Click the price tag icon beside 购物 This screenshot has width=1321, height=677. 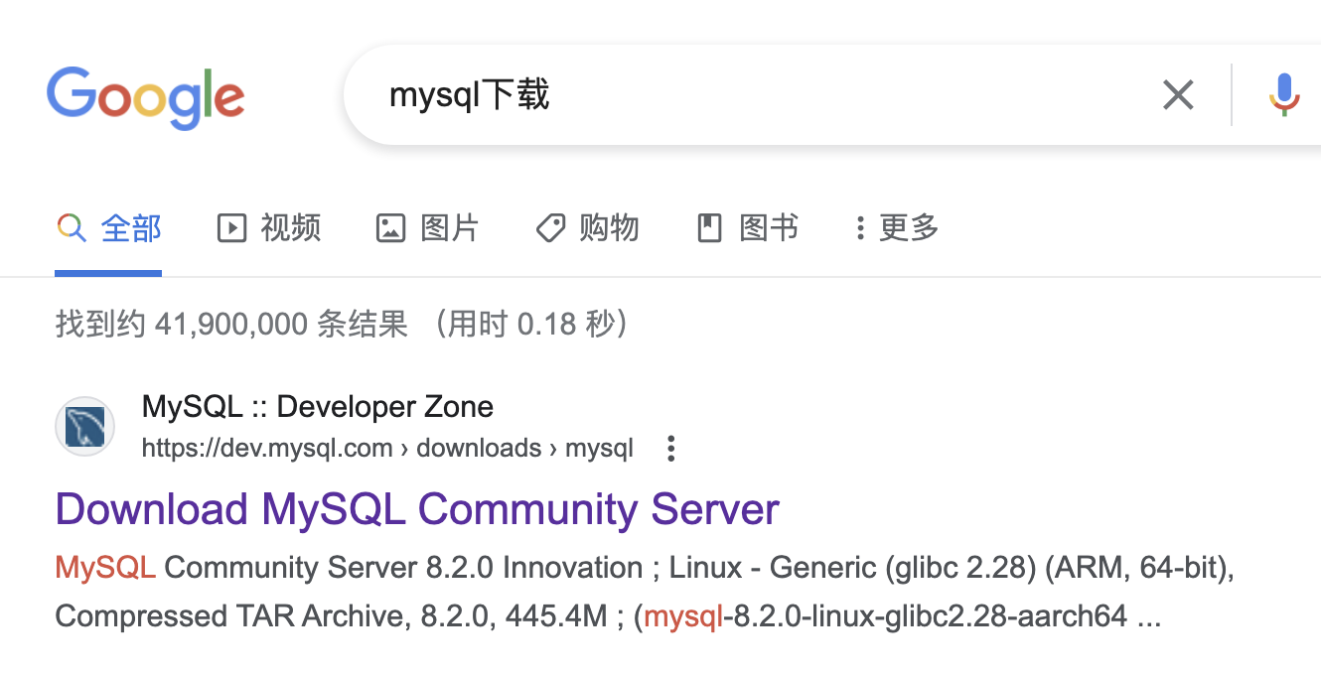pyautogui.click(x=550, y=228)
